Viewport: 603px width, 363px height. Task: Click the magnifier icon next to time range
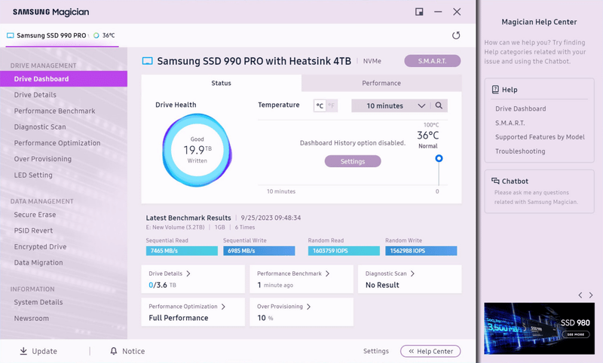click(439, 106)
